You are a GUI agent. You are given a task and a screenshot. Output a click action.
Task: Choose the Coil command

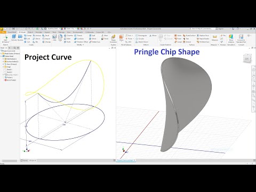27,42
